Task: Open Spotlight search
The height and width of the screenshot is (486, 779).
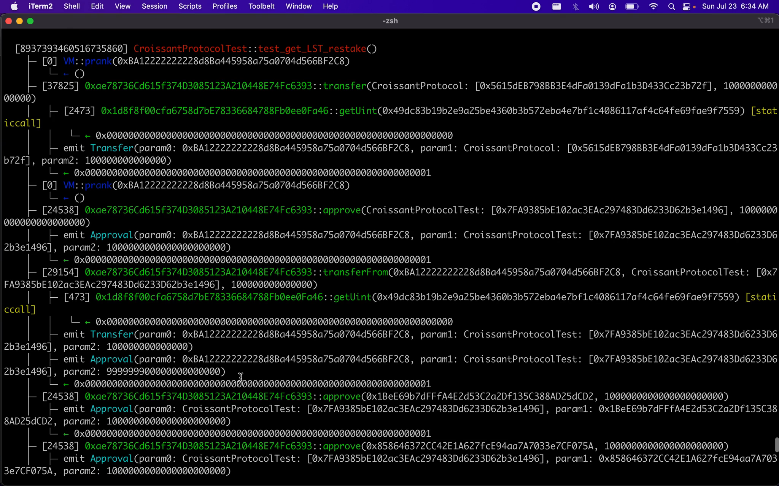Action: point(672,6)
